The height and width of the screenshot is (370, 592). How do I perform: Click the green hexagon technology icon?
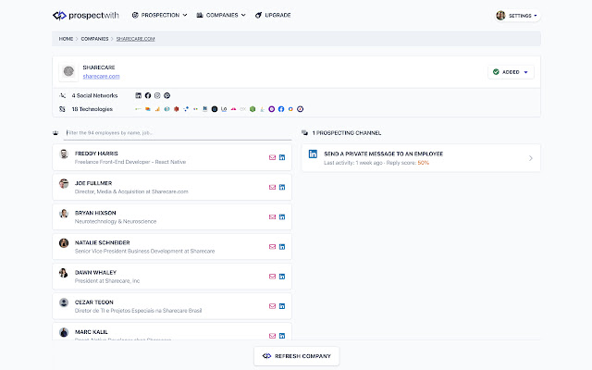coord(253,109)
